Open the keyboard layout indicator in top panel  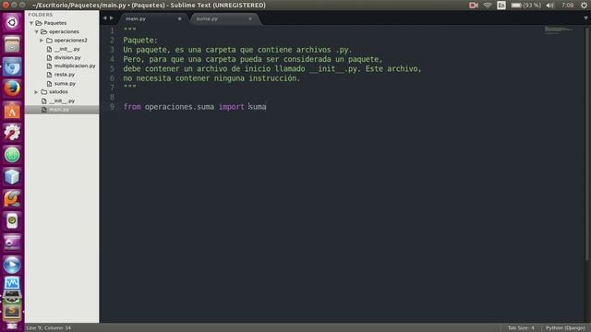[x=501, y=6]
